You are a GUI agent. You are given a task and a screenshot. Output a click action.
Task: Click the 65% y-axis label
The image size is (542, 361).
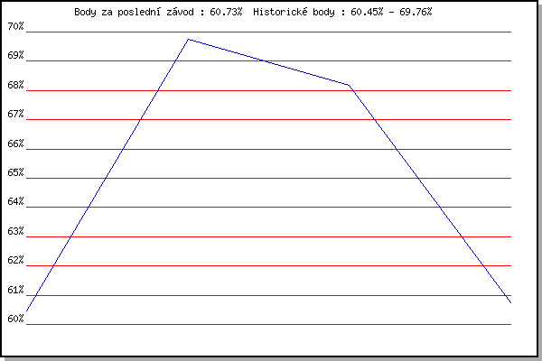pyautogui.click(x=14, y=172)
